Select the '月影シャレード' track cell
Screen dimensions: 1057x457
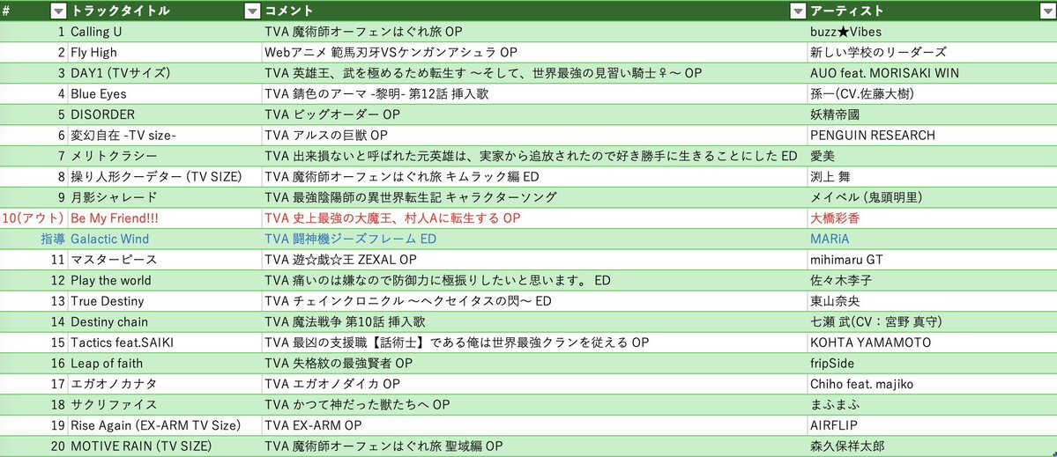(164, 197)
